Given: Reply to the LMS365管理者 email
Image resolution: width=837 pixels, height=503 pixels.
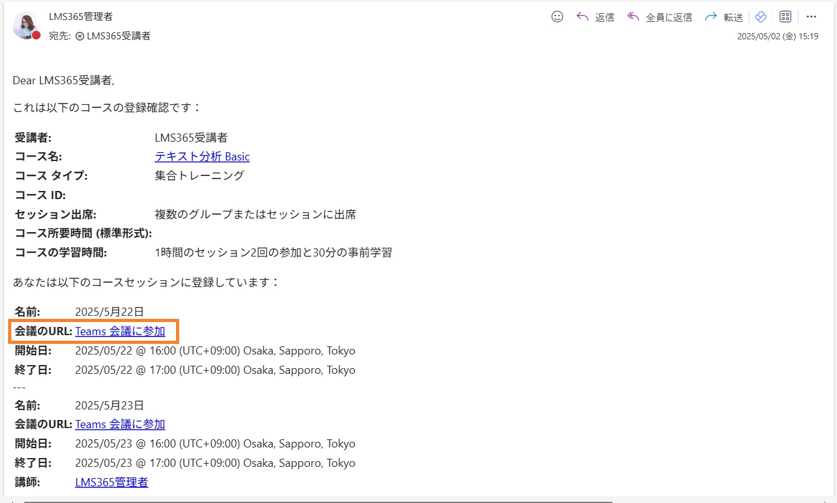Looking at the screenshot, I should point(595,17).
